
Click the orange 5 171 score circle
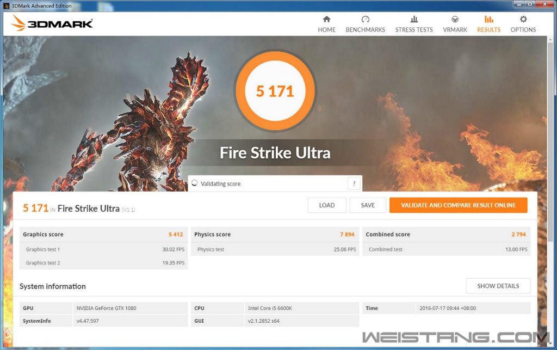[x=275, y=91]
